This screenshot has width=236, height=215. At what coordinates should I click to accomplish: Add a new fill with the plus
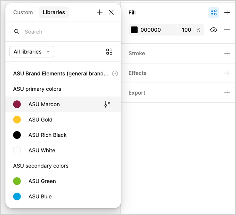(227, 12)
